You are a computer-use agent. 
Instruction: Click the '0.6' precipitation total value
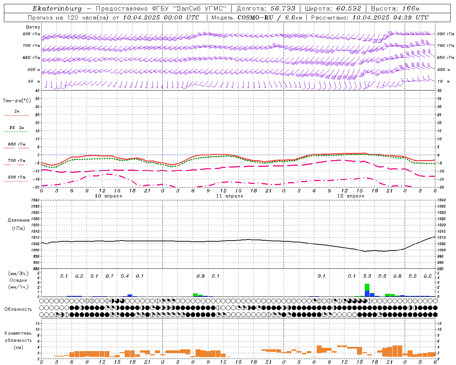(382, 276)
